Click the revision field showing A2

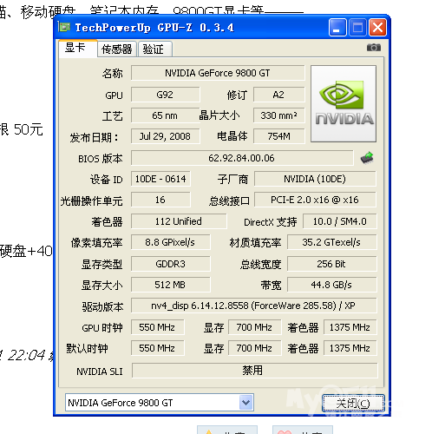pos(278,95)
